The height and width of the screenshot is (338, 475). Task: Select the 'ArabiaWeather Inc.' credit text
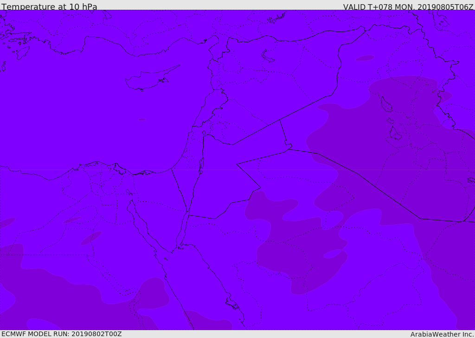pyautogui.click(x=442, y=334)
